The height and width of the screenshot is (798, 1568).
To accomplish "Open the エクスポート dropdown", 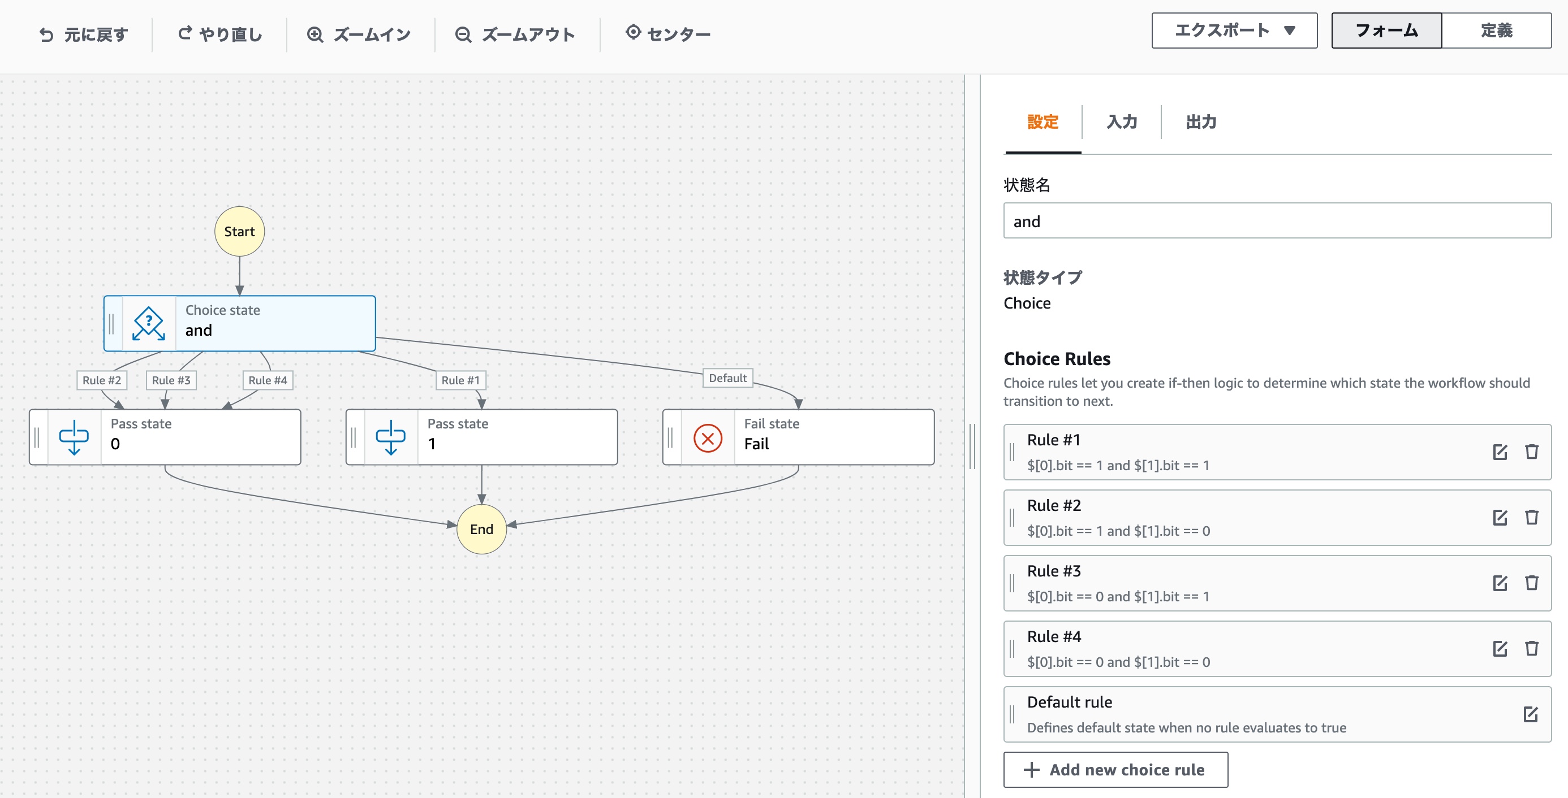I will point(1234,31).
